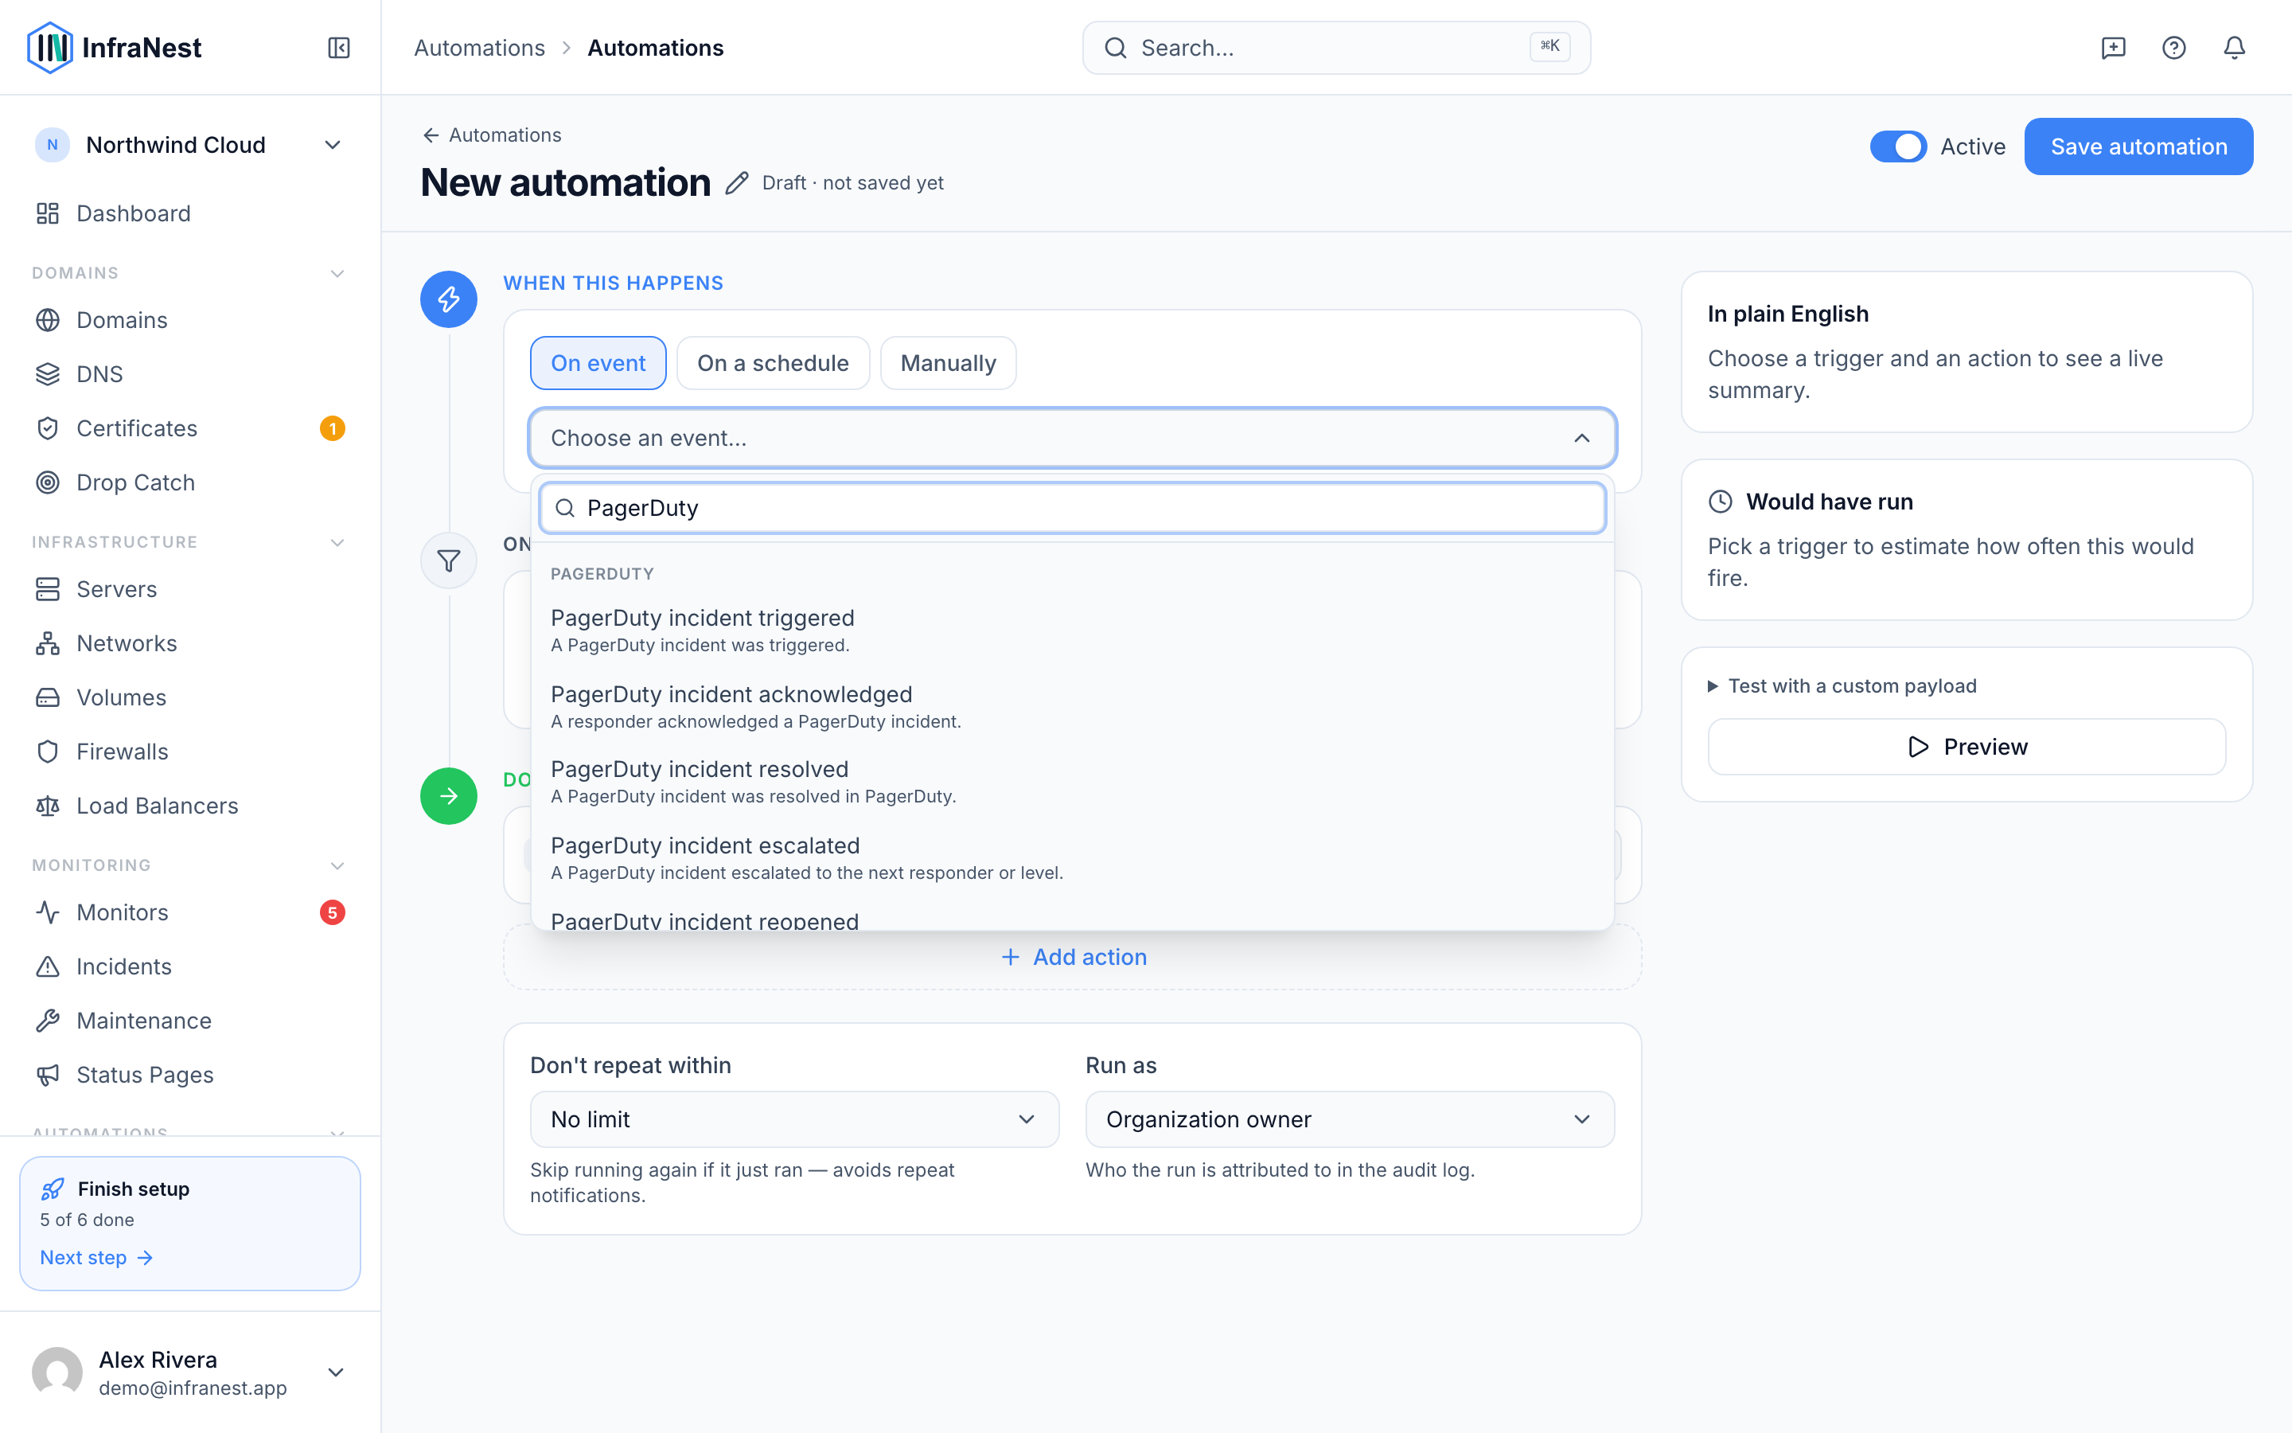Click the Servers icon
2292x1433 pixels.
pyautogui.click(x=48, y=589)
